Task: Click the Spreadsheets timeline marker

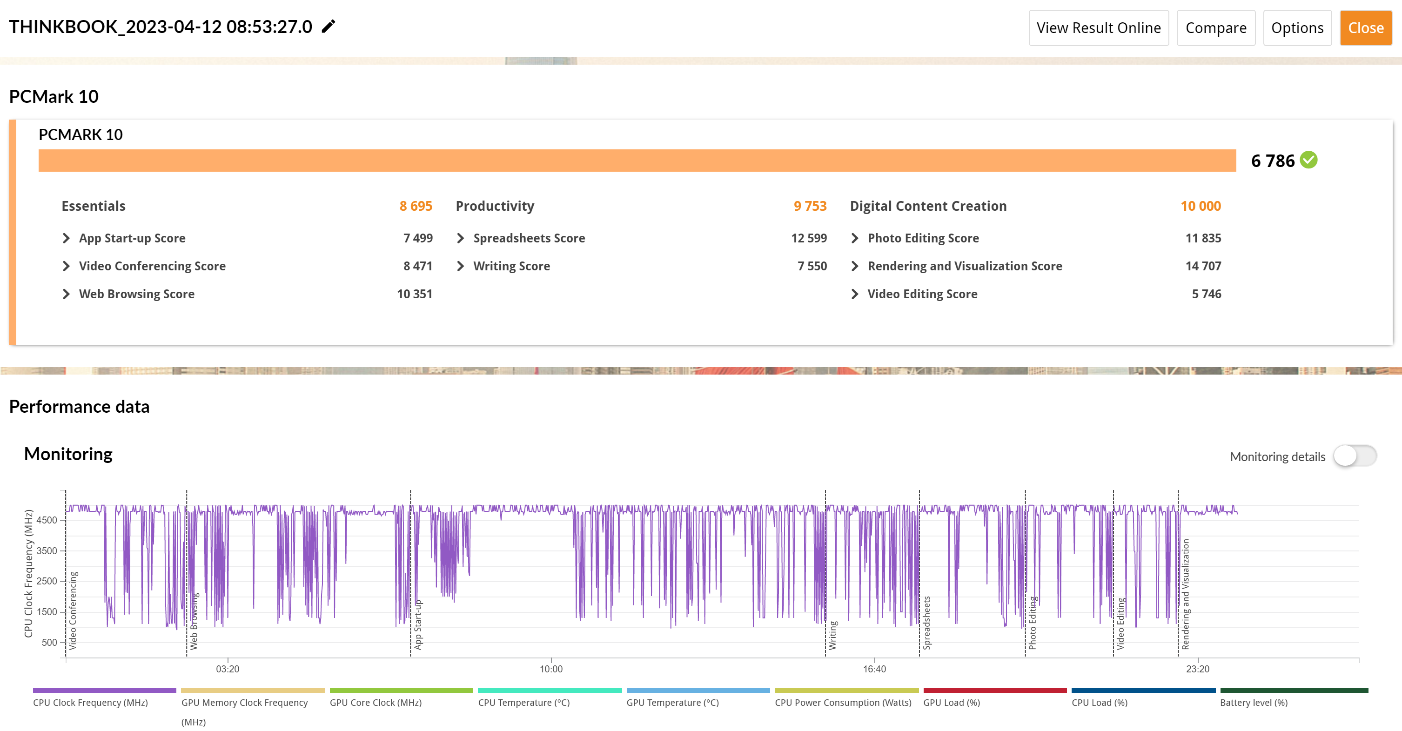Action: coord(926,623)
